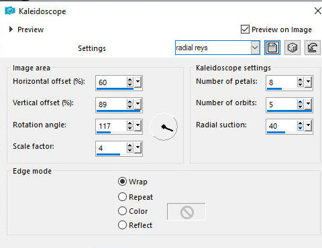Increase Radial suction with up arrow

tap(301, 123)
